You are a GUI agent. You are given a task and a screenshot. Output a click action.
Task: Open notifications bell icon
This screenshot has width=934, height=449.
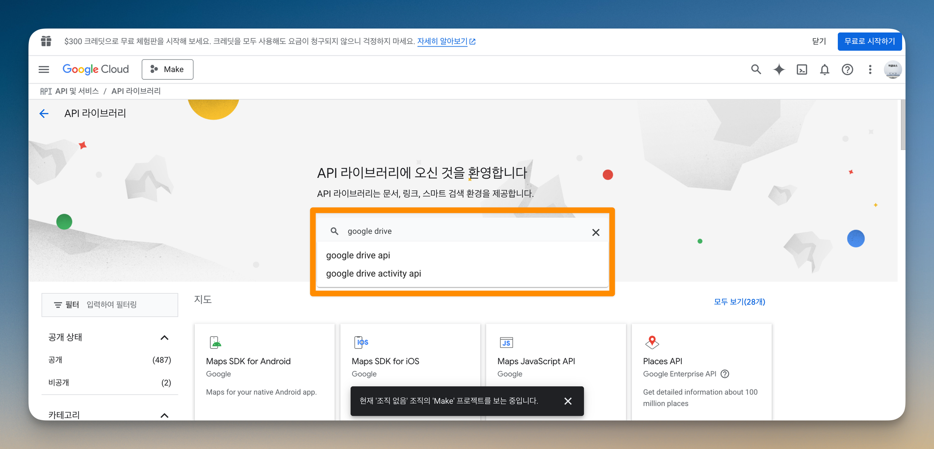825,69
